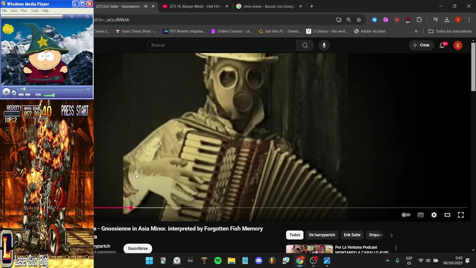Adjust the Media Player volume slider
The height and width of the screenshot is (268, 476).
(49, 95)
